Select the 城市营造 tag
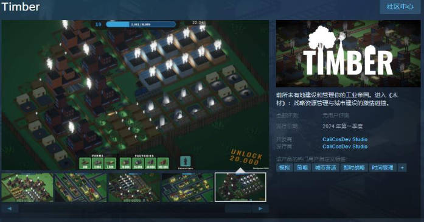Image resolution: width=424 pixels, height=222 pixels. coord(325,168)
